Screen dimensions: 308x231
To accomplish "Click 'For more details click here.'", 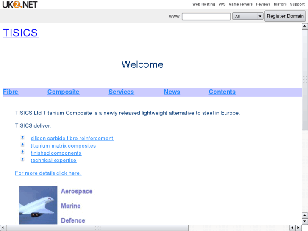I will click(48, 173).
